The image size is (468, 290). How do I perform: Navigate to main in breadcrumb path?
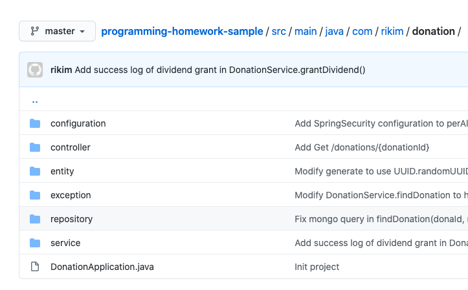tap(306, 31)
